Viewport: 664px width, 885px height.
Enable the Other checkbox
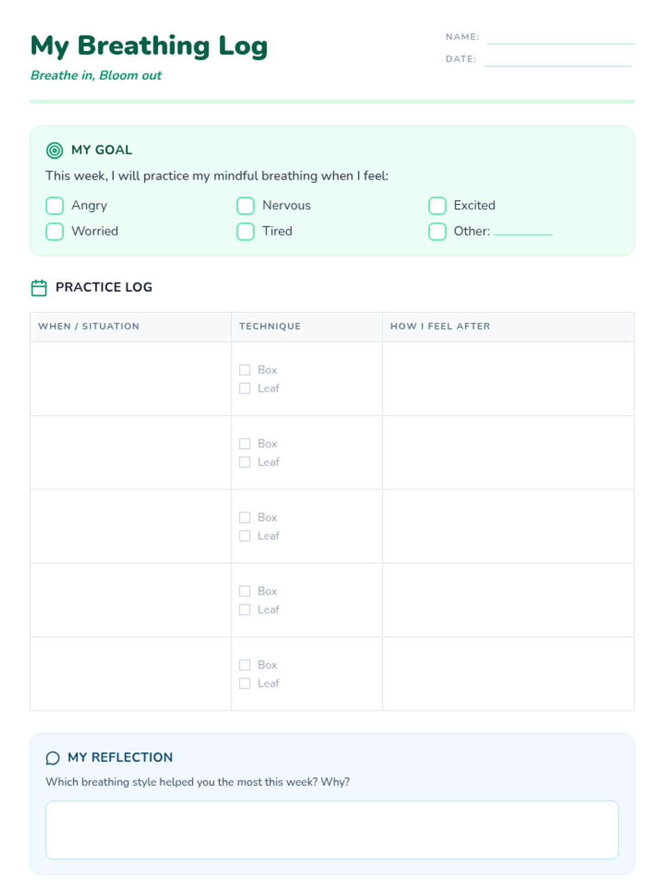pyautogui.click(x=437, y=231)
